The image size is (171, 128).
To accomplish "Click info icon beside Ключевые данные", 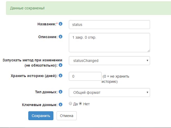I will (x=61, y=104).
